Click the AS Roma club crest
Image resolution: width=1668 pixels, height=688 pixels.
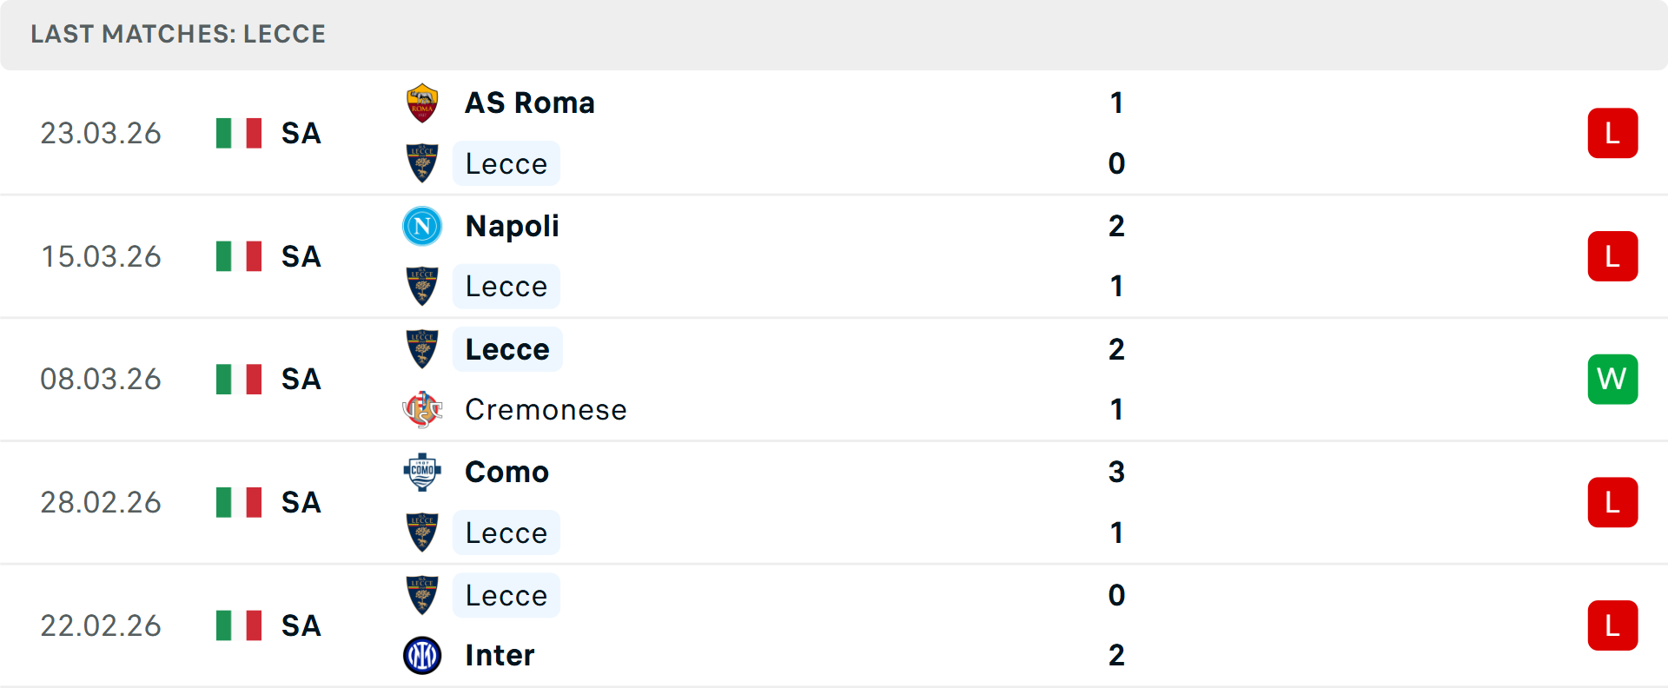tap(422, 103)
